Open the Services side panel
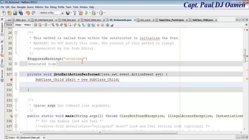The width and height of the screenshot is (249, 140). coord(2,76)
